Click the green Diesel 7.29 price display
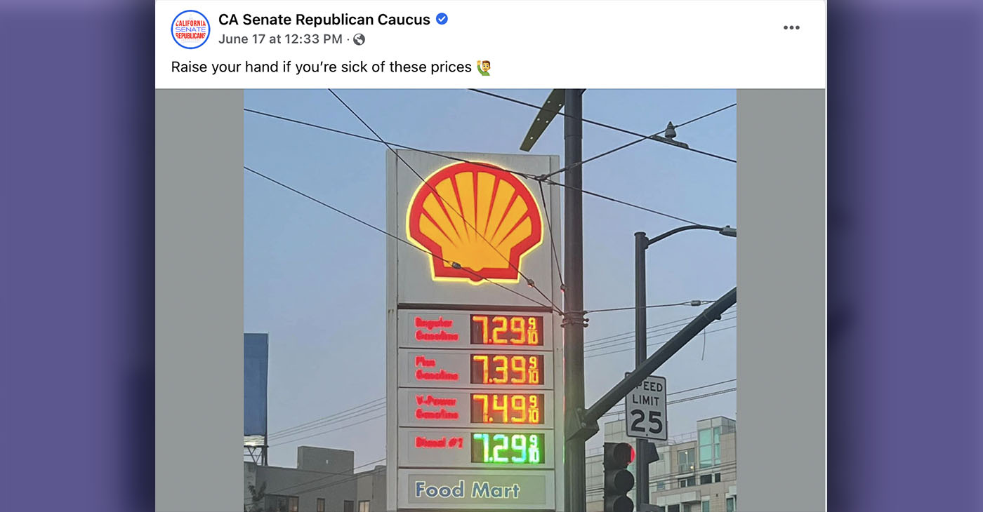 [x=506, y=448]
